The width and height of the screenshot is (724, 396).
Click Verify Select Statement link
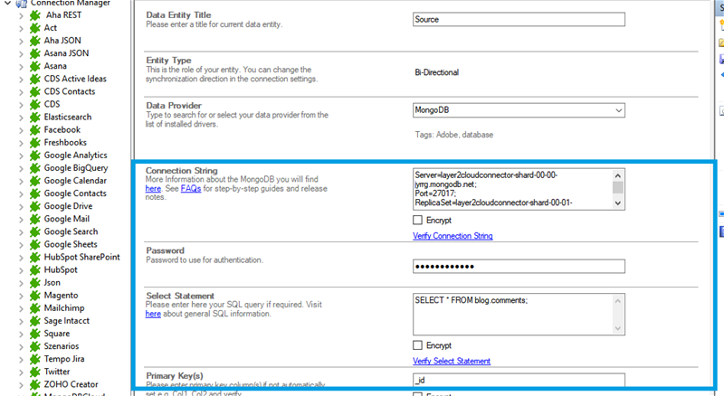452,362
